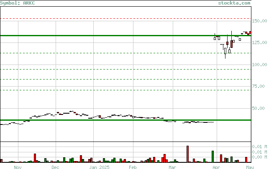Click the red dashed resistance line above 150.00

click(x=125, y=18)
